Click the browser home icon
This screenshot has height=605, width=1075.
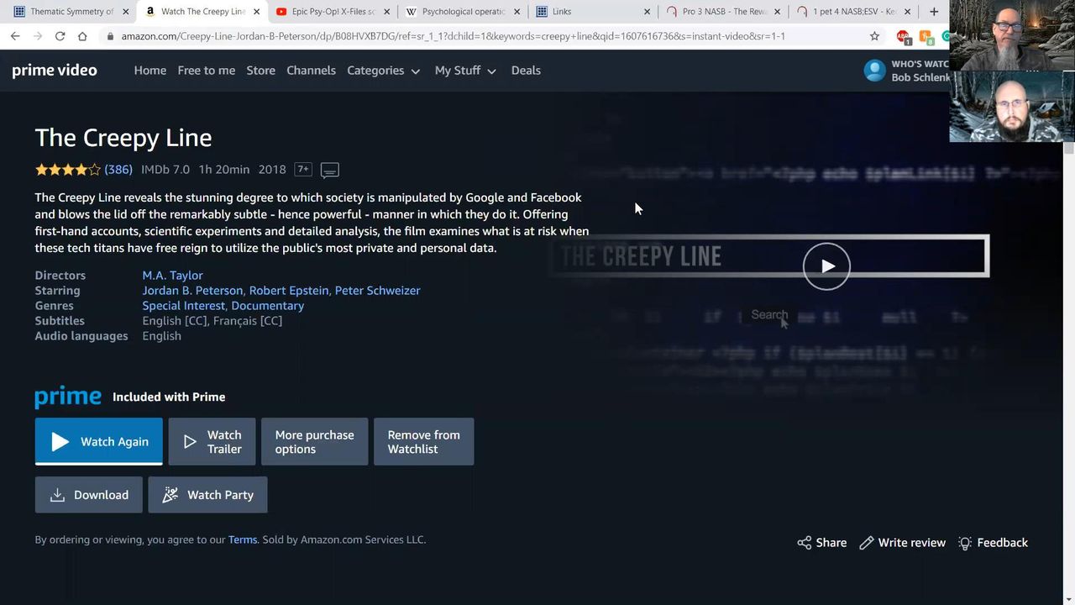82,36
